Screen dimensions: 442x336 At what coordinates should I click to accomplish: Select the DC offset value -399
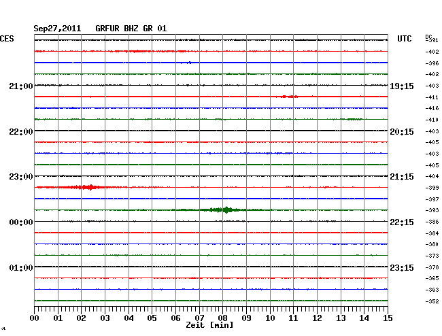[x=432, y=188]
